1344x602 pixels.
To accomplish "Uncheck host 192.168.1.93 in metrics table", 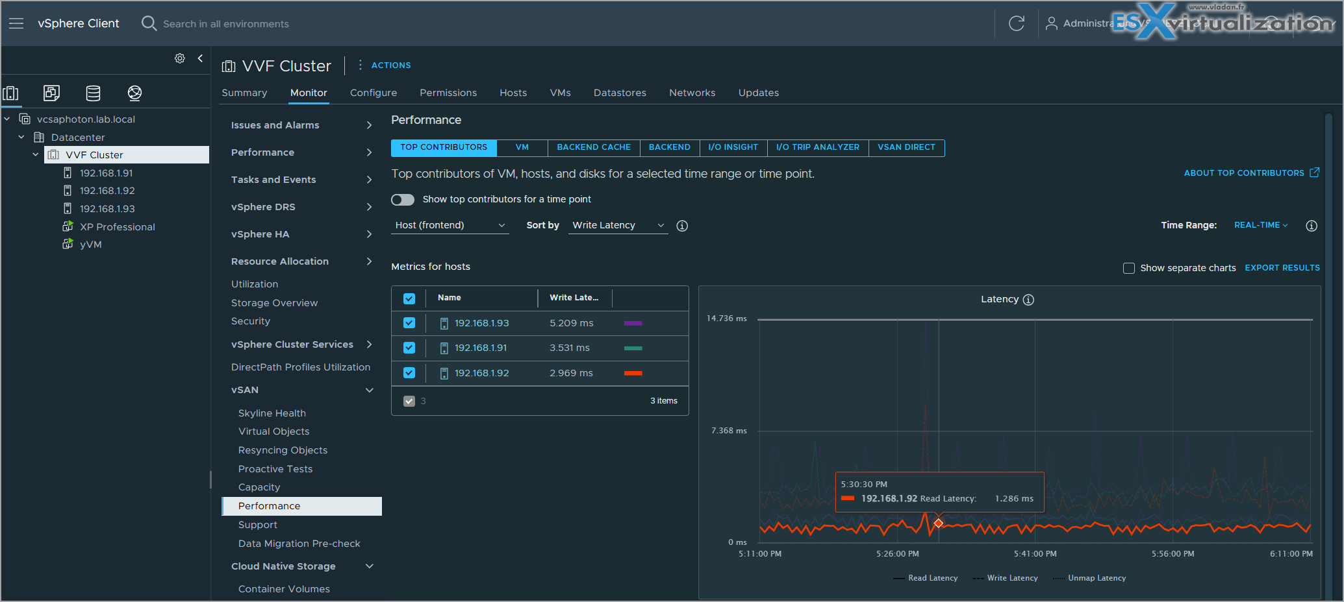I will [409, 323].
